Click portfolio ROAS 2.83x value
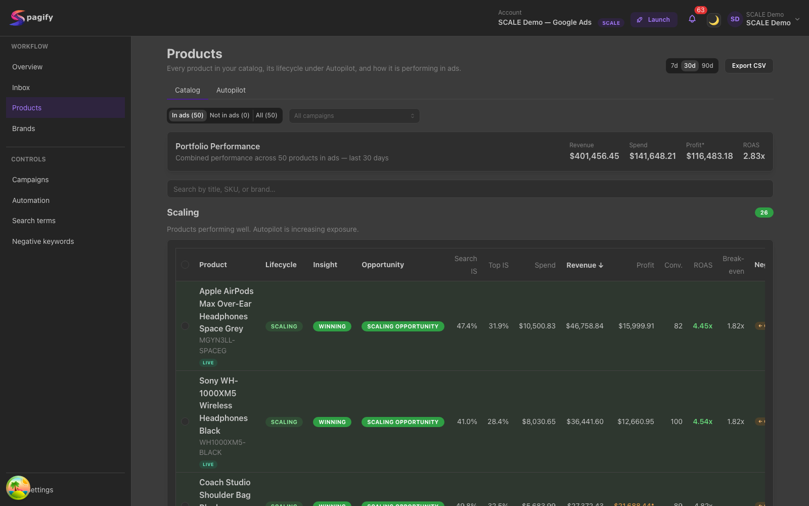This screenshot has width=809, height=506. point(754,156)
